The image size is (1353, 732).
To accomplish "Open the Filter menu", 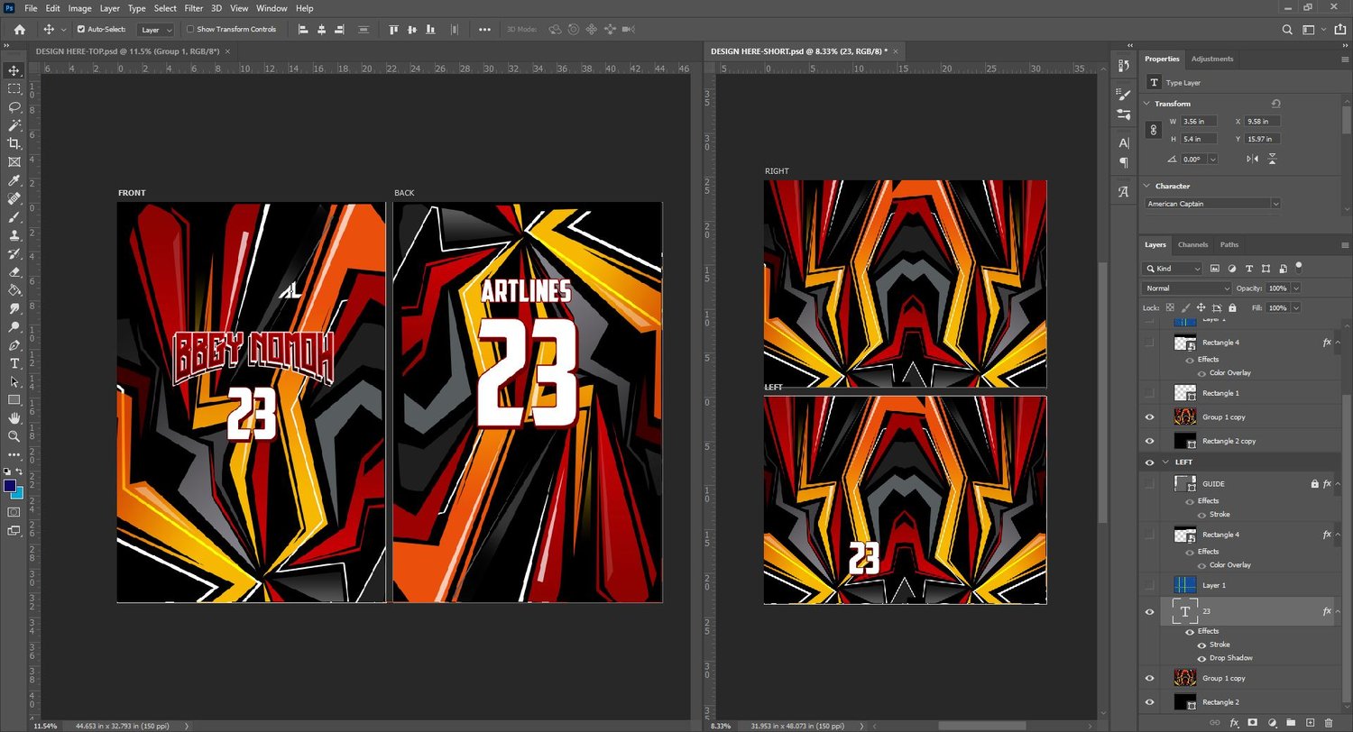I will pos(193,8).
